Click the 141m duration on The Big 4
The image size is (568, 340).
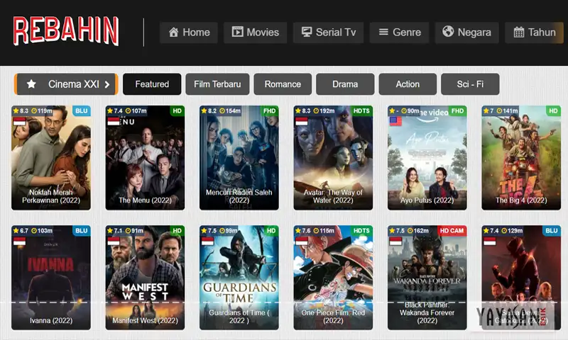tap(510, 111)
